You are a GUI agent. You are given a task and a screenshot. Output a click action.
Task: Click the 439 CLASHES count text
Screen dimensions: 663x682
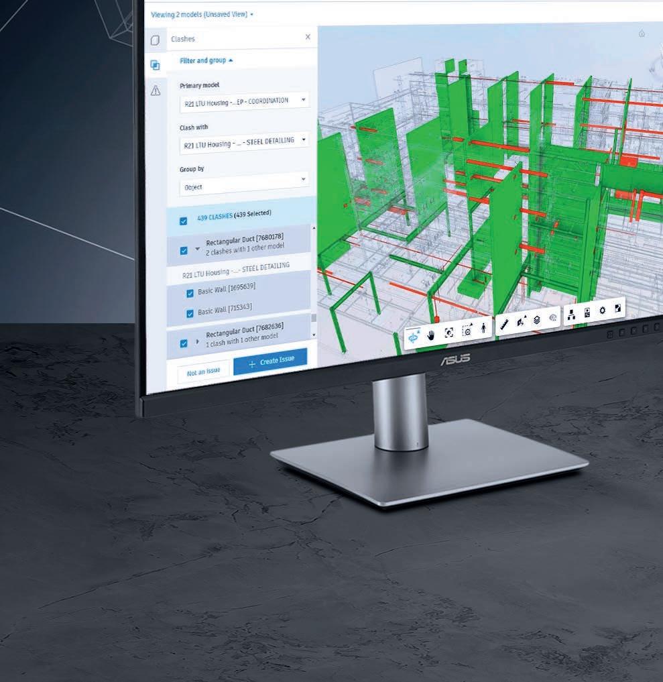tap(215, 217)
